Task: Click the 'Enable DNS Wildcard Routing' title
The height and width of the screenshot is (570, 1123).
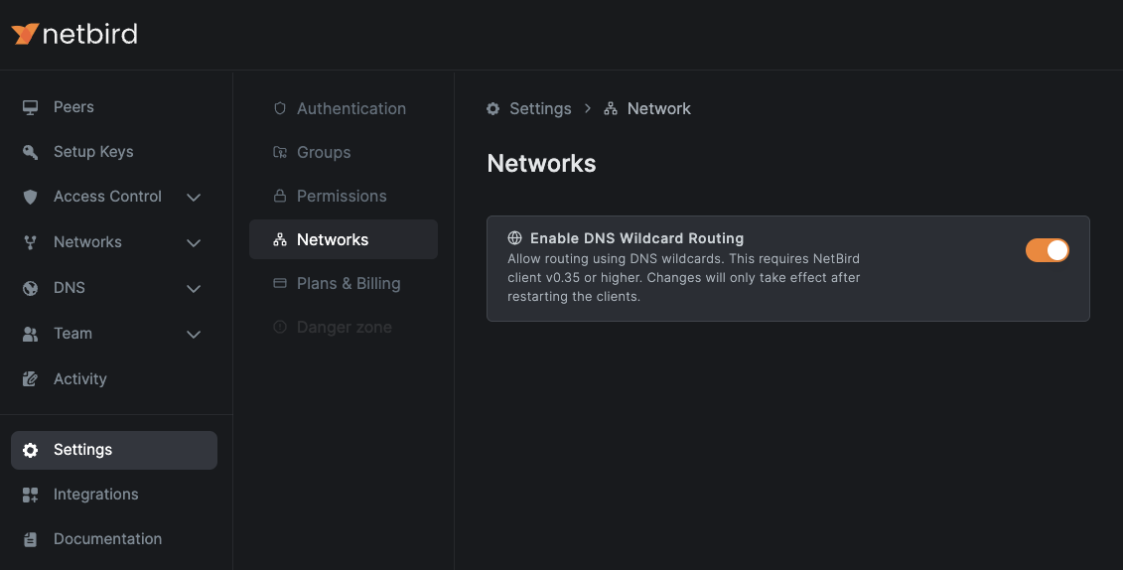Action: [x=636, y=237]
